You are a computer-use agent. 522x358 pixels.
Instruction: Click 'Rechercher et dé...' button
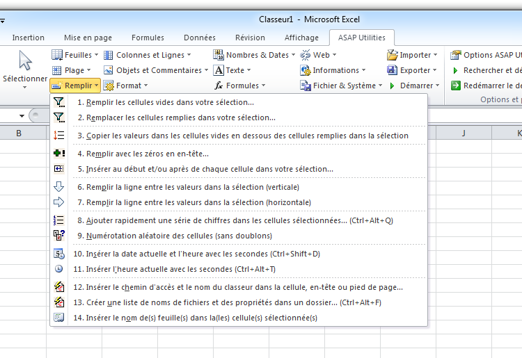(486, 70)
